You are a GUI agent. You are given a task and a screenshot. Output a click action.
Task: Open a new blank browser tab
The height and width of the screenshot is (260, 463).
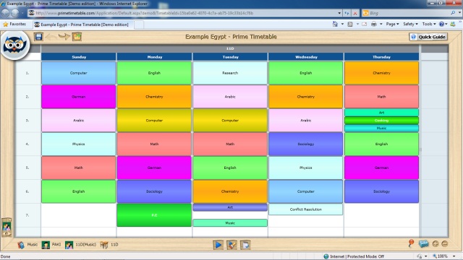tap(139, 25)
